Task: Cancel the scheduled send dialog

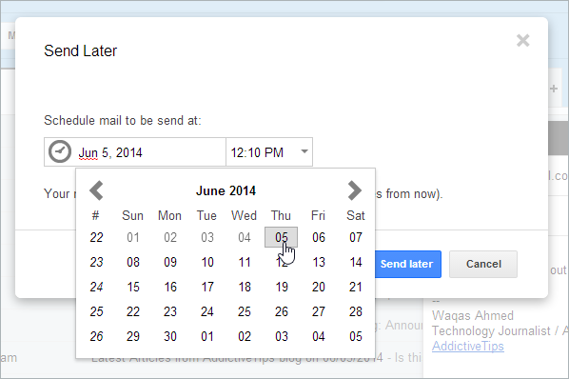Action: (483, 264)
